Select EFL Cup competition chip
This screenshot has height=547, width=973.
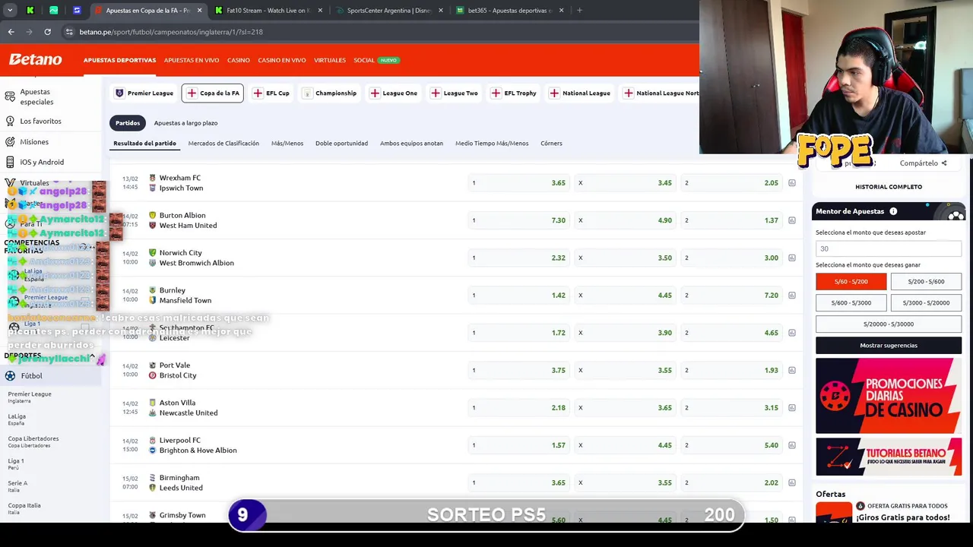[271, 93]
